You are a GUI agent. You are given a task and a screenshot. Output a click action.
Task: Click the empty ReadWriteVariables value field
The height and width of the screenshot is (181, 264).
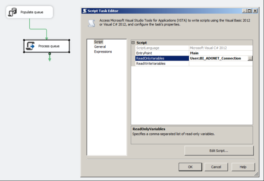tap(221, 64)
